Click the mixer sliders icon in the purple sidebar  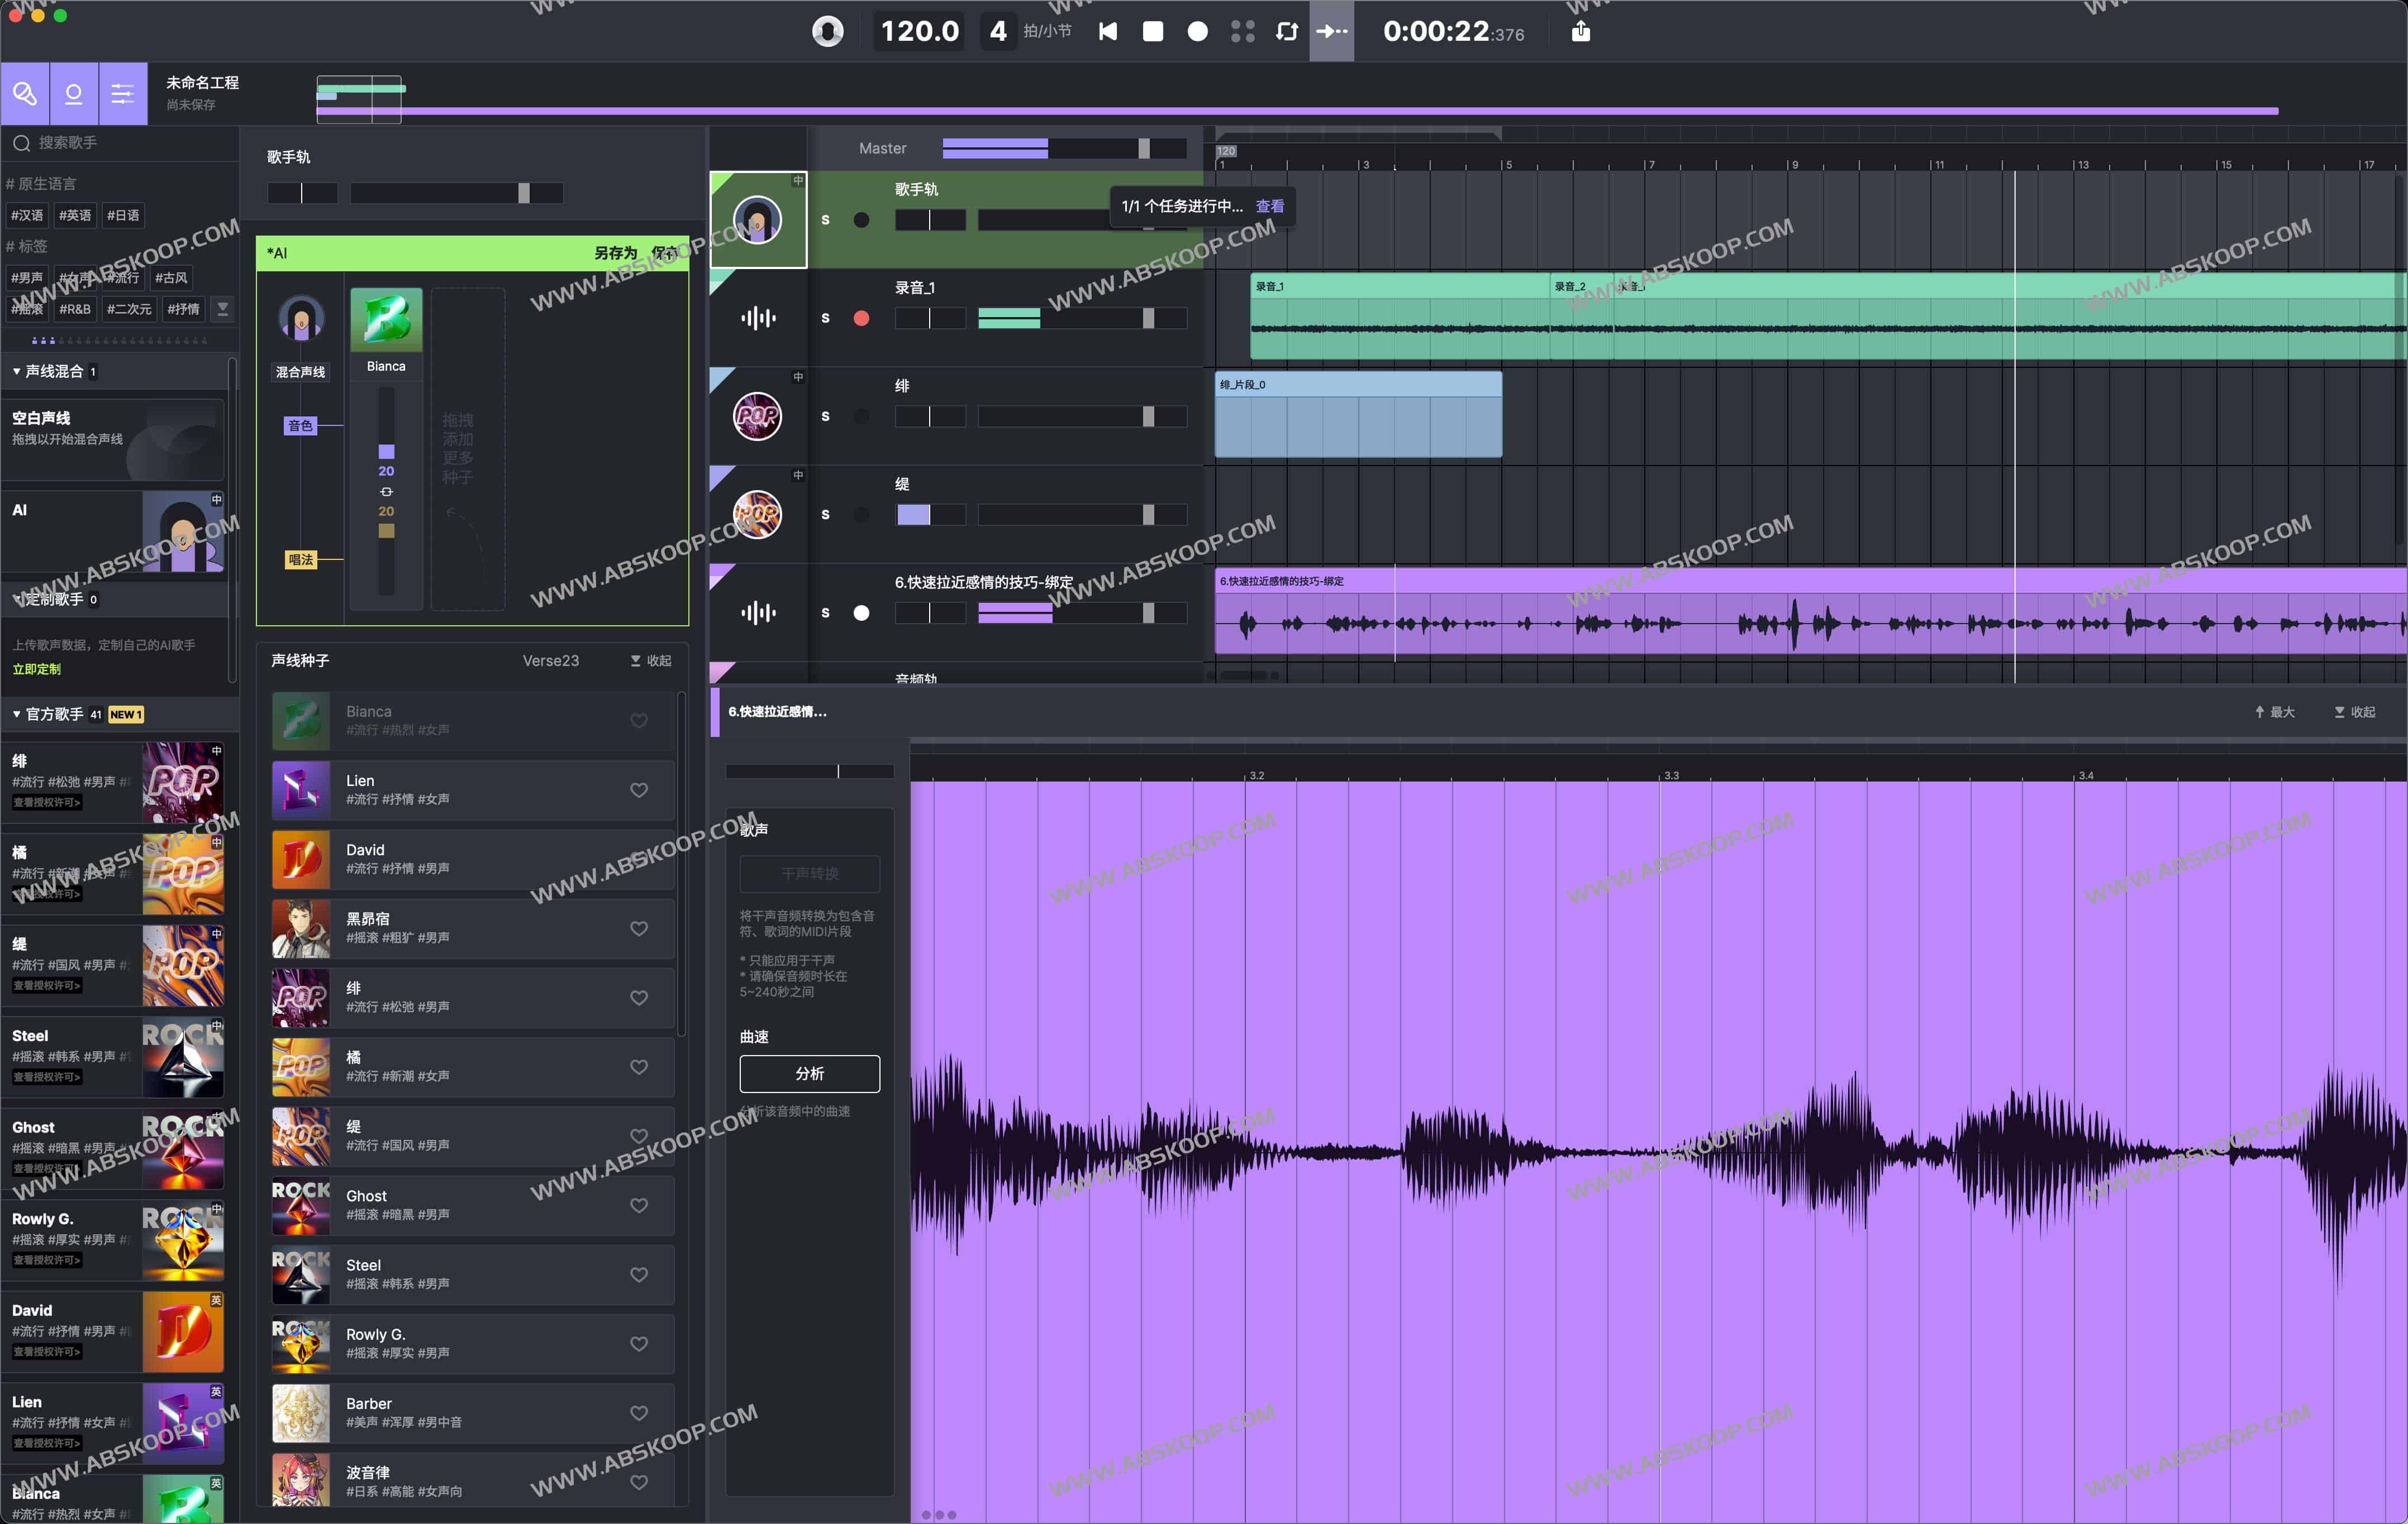coord(122,93)
